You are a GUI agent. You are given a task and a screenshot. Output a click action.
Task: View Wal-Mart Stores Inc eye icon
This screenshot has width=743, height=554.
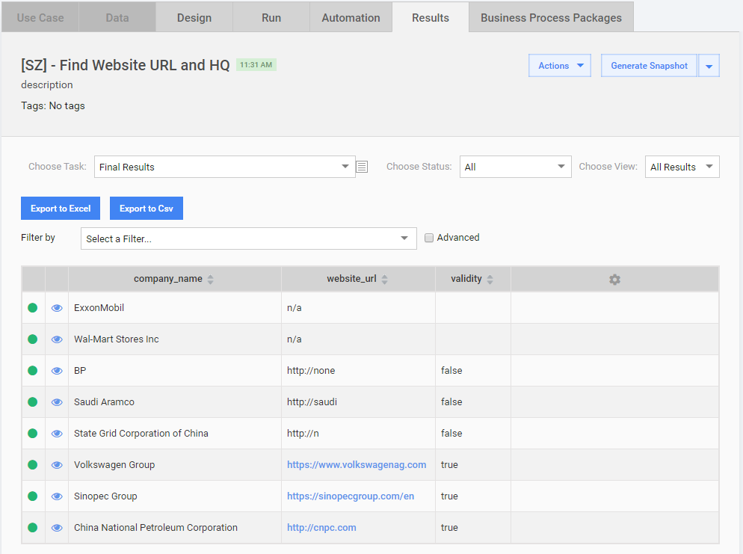pyautogui.click(x=57, y=339)
